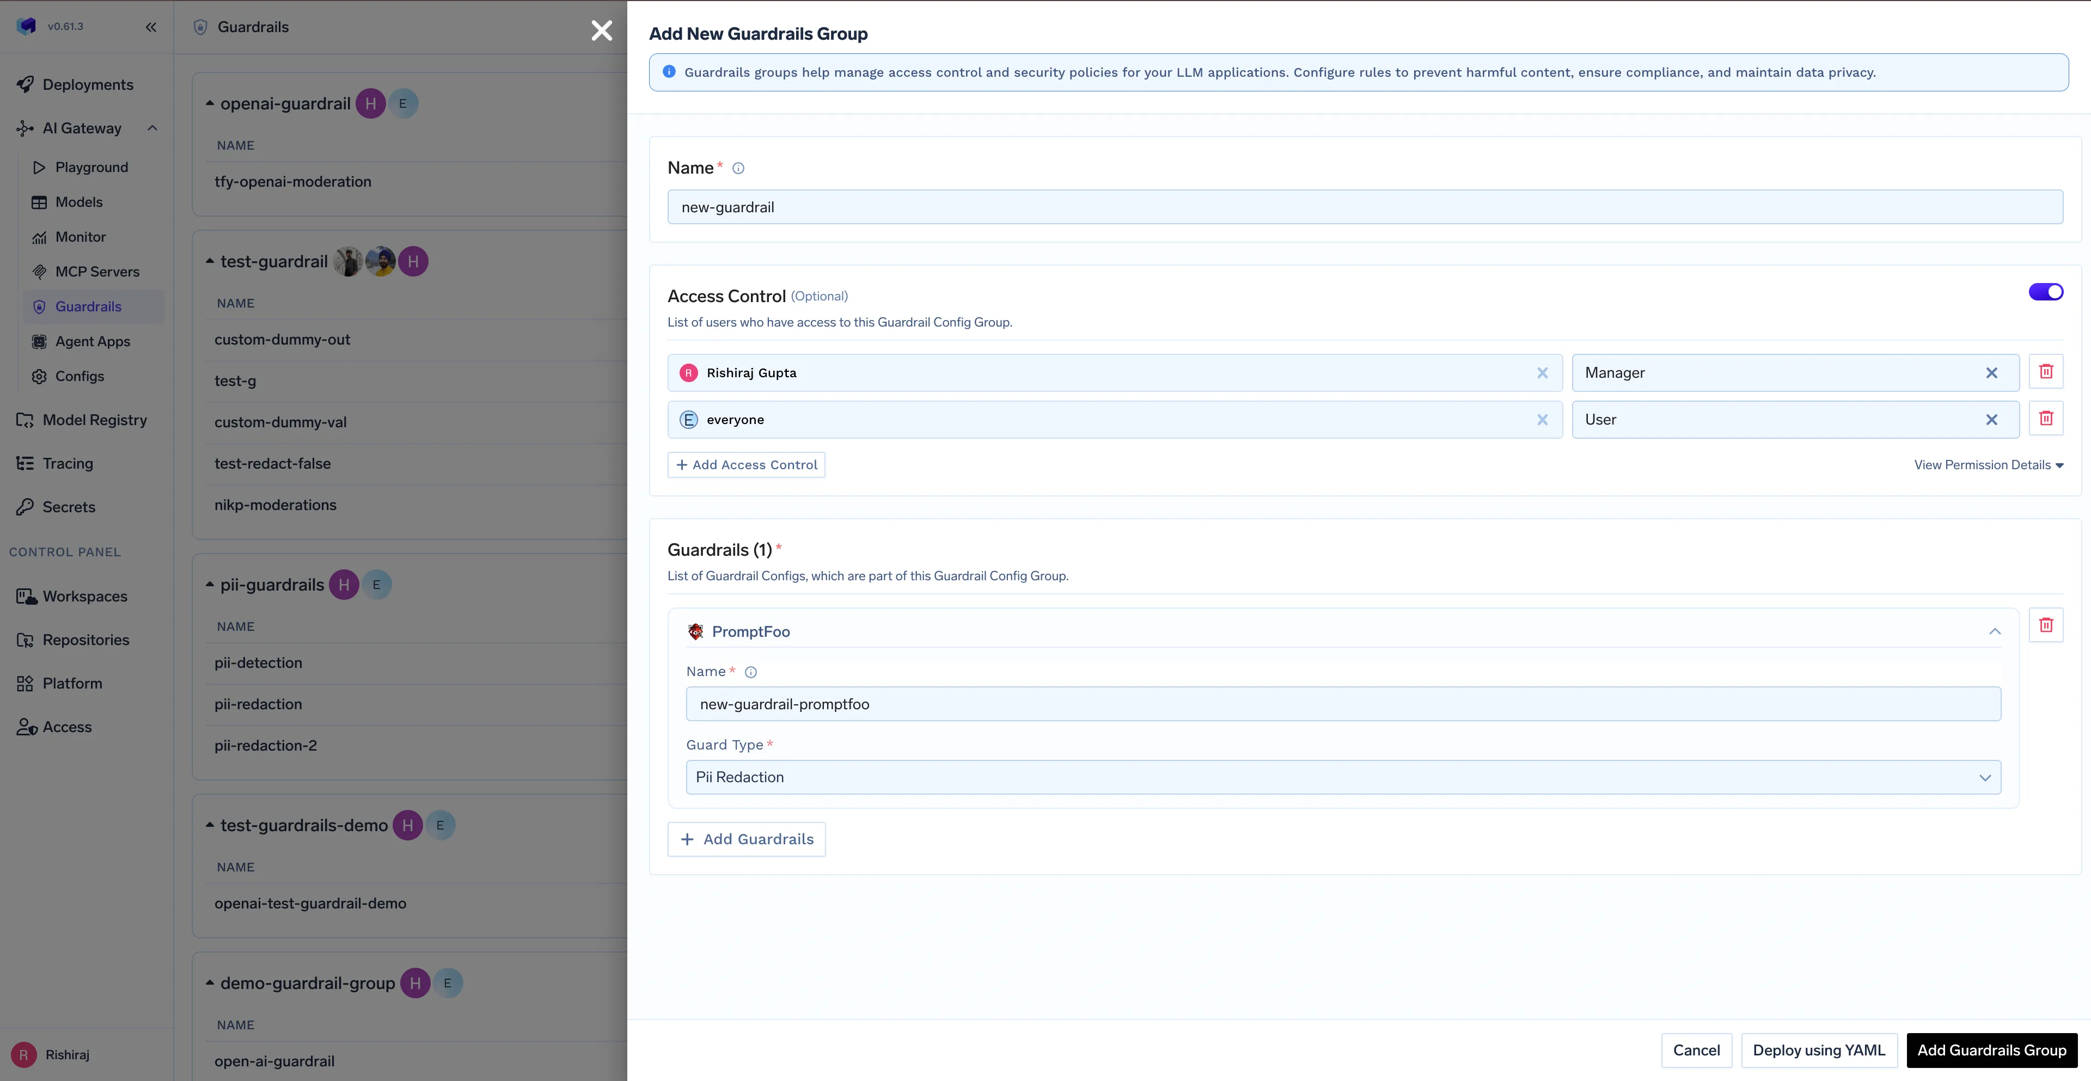Collapse the PromptFoo guardrail config panel
Screen dimensions: 2091x1081
click(1995, 631)
